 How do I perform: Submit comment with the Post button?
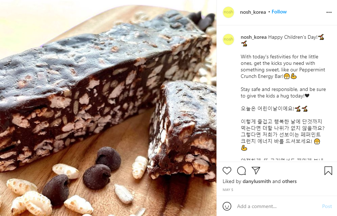click(x=327, y=206)
